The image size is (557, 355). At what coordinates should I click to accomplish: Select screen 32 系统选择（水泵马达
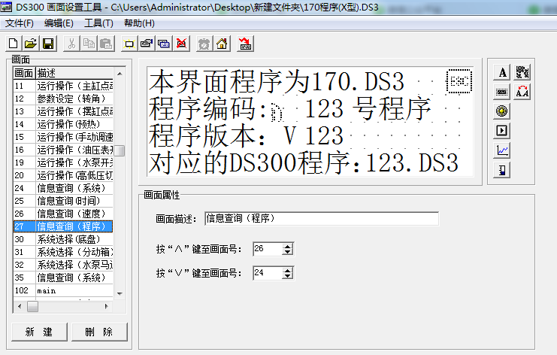coord(63,265)
